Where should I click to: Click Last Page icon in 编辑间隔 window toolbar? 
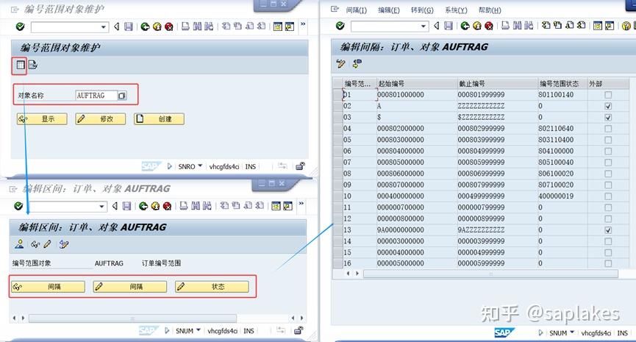582,26
